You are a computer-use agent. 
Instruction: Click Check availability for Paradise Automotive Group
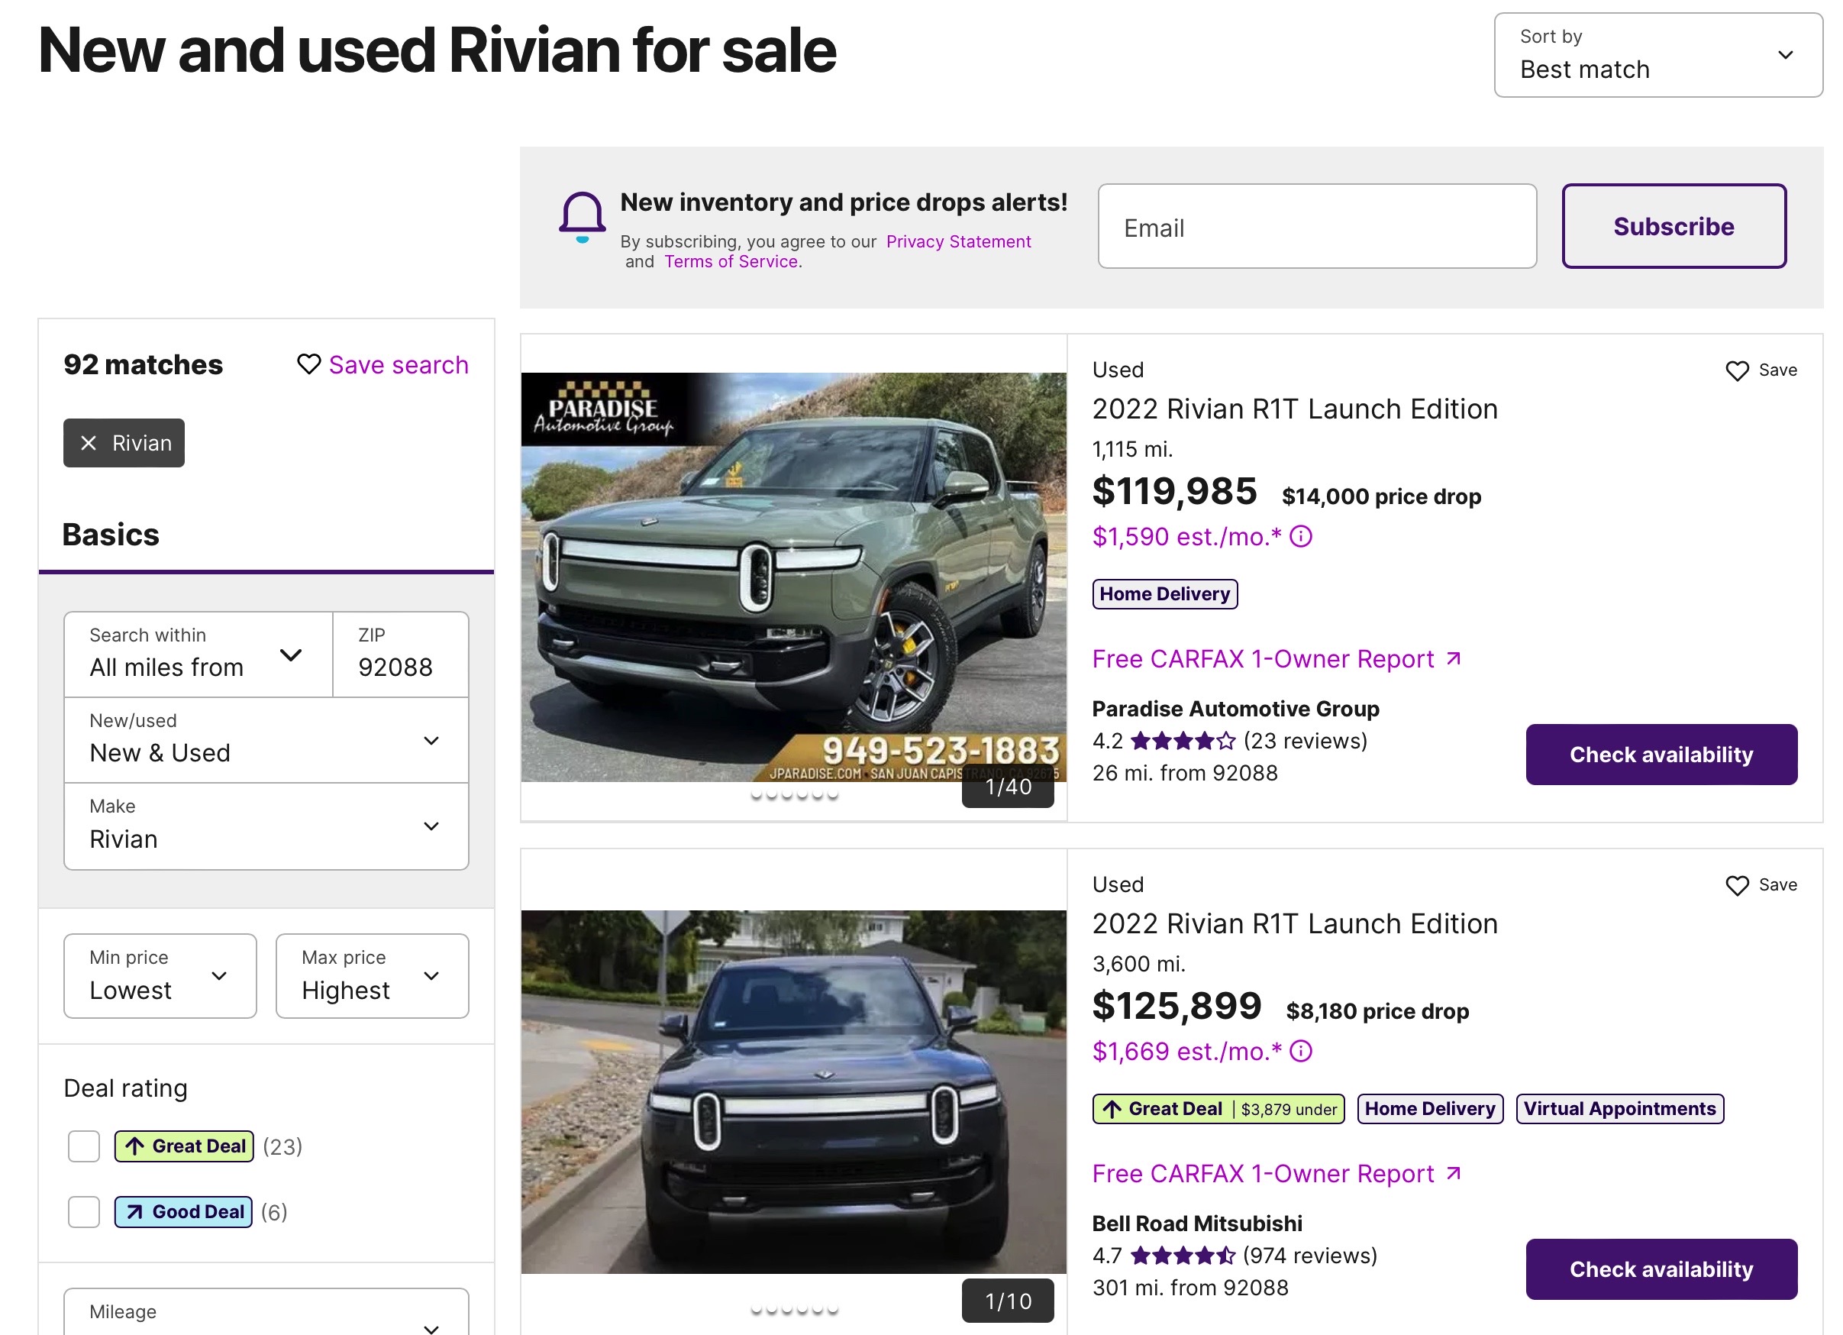pyautogui.click(x=1661, y=755)
